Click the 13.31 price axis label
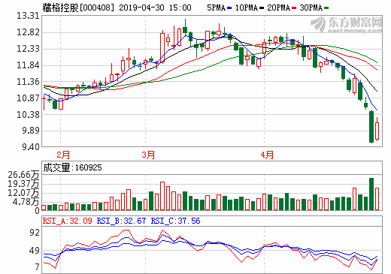Image resolution: width=391 pixels, height=274 pixels. point(28,16)
